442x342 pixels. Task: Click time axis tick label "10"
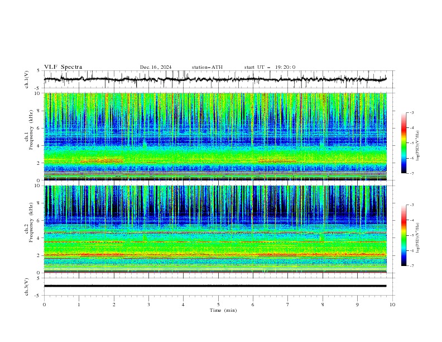coord(392,305)
